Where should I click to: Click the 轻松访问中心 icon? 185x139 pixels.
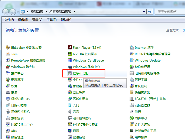pyautogui.click(x=8, y=99)
